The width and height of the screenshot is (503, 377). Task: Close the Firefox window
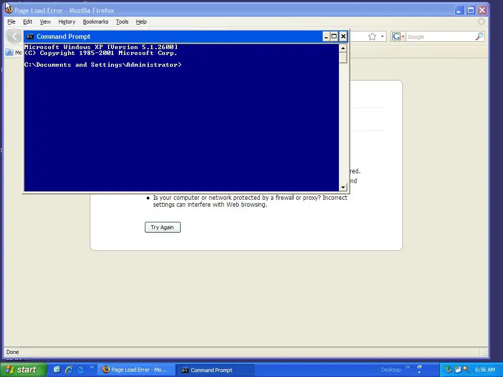[x=482, y=10]
